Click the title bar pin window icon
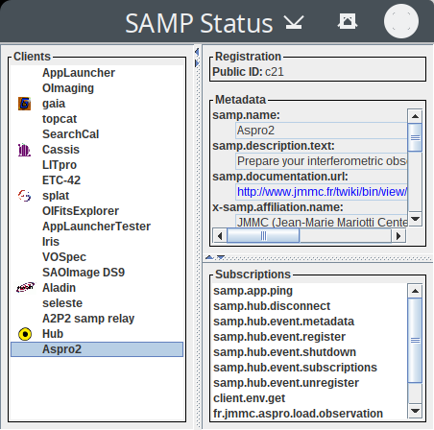This screenshot has width=434, height=430. [x=348, y=21]
